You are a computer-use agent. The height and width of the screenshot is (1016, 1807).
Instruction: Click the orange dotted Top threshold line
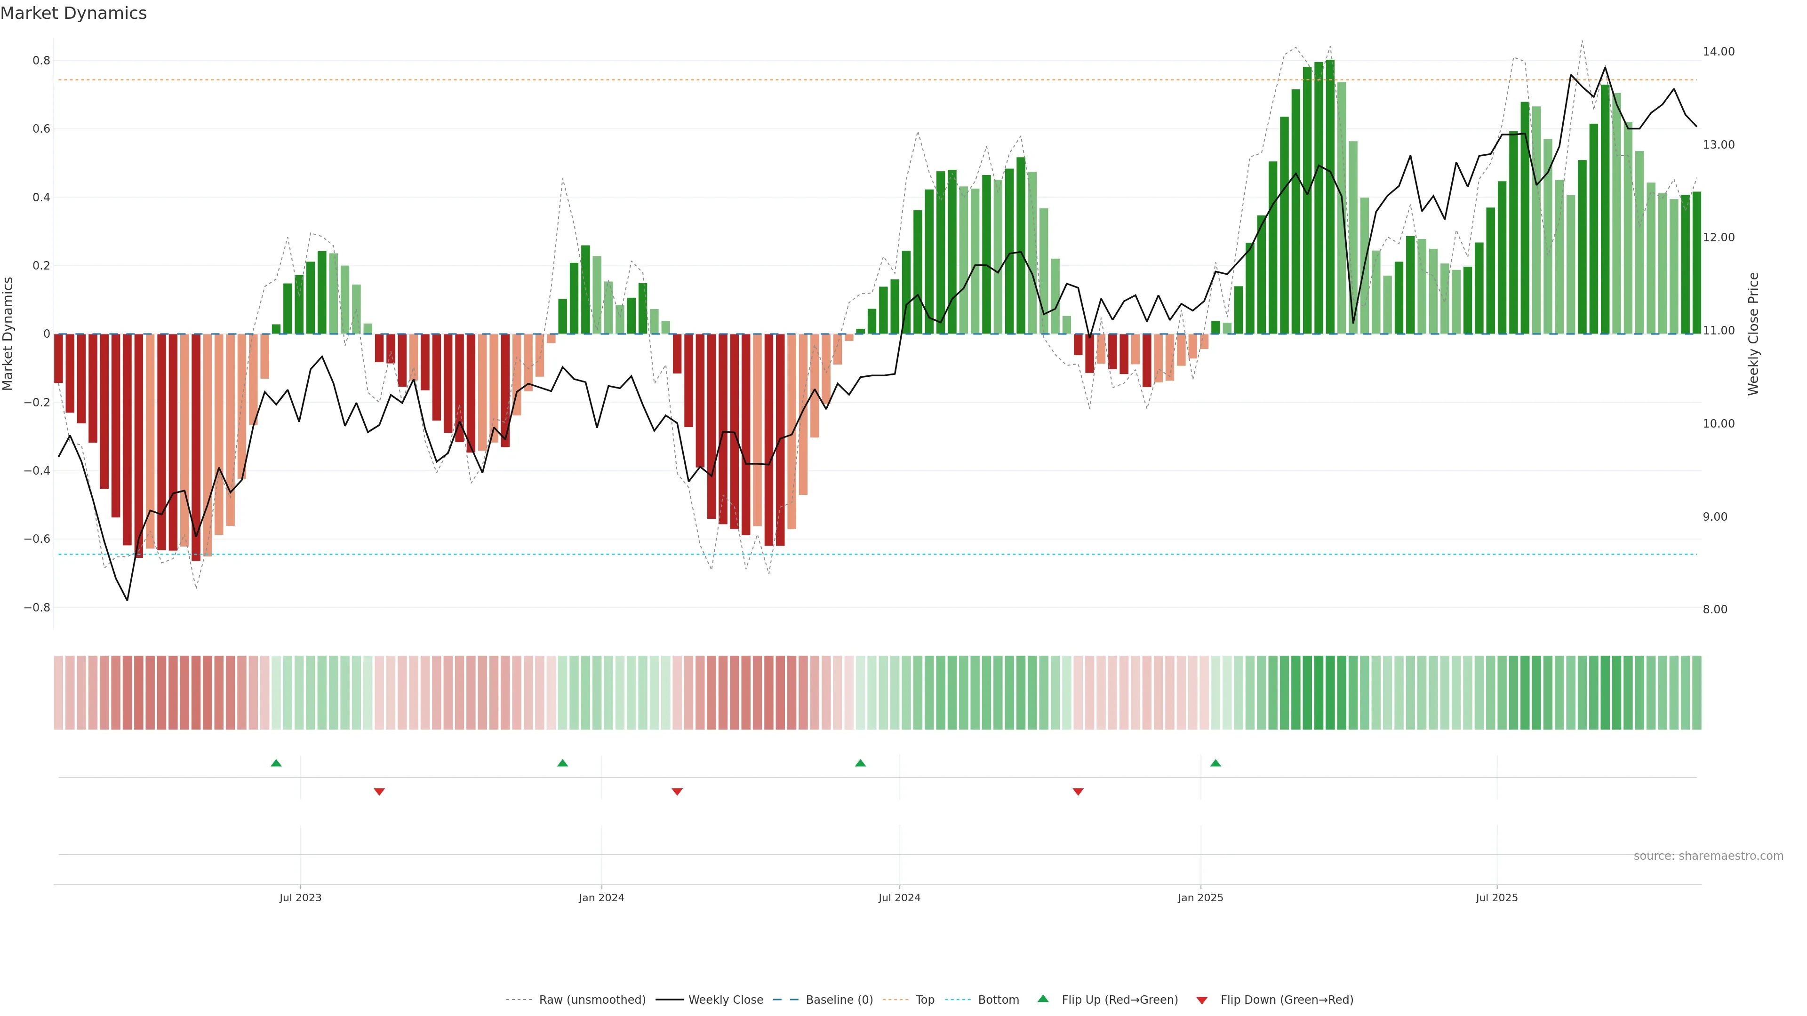(x=702, y=80)
